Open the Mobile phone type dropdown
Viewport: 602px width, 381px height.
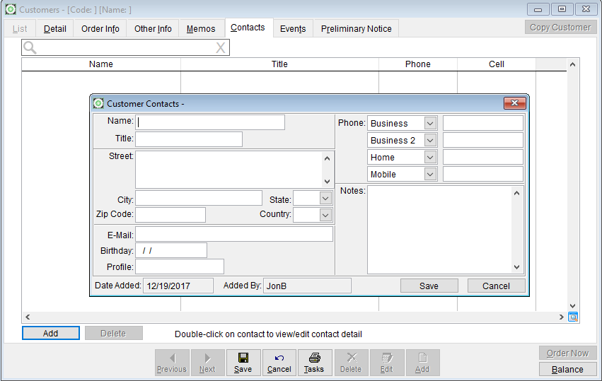tap(430, 175)
